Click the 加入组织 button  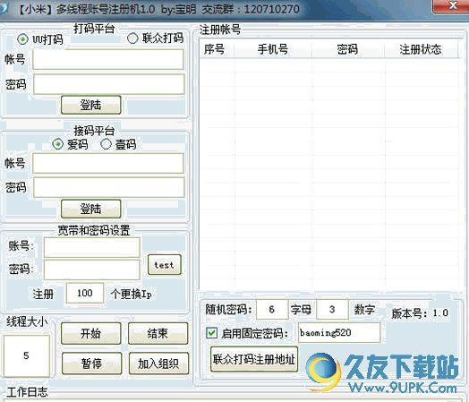158,364
